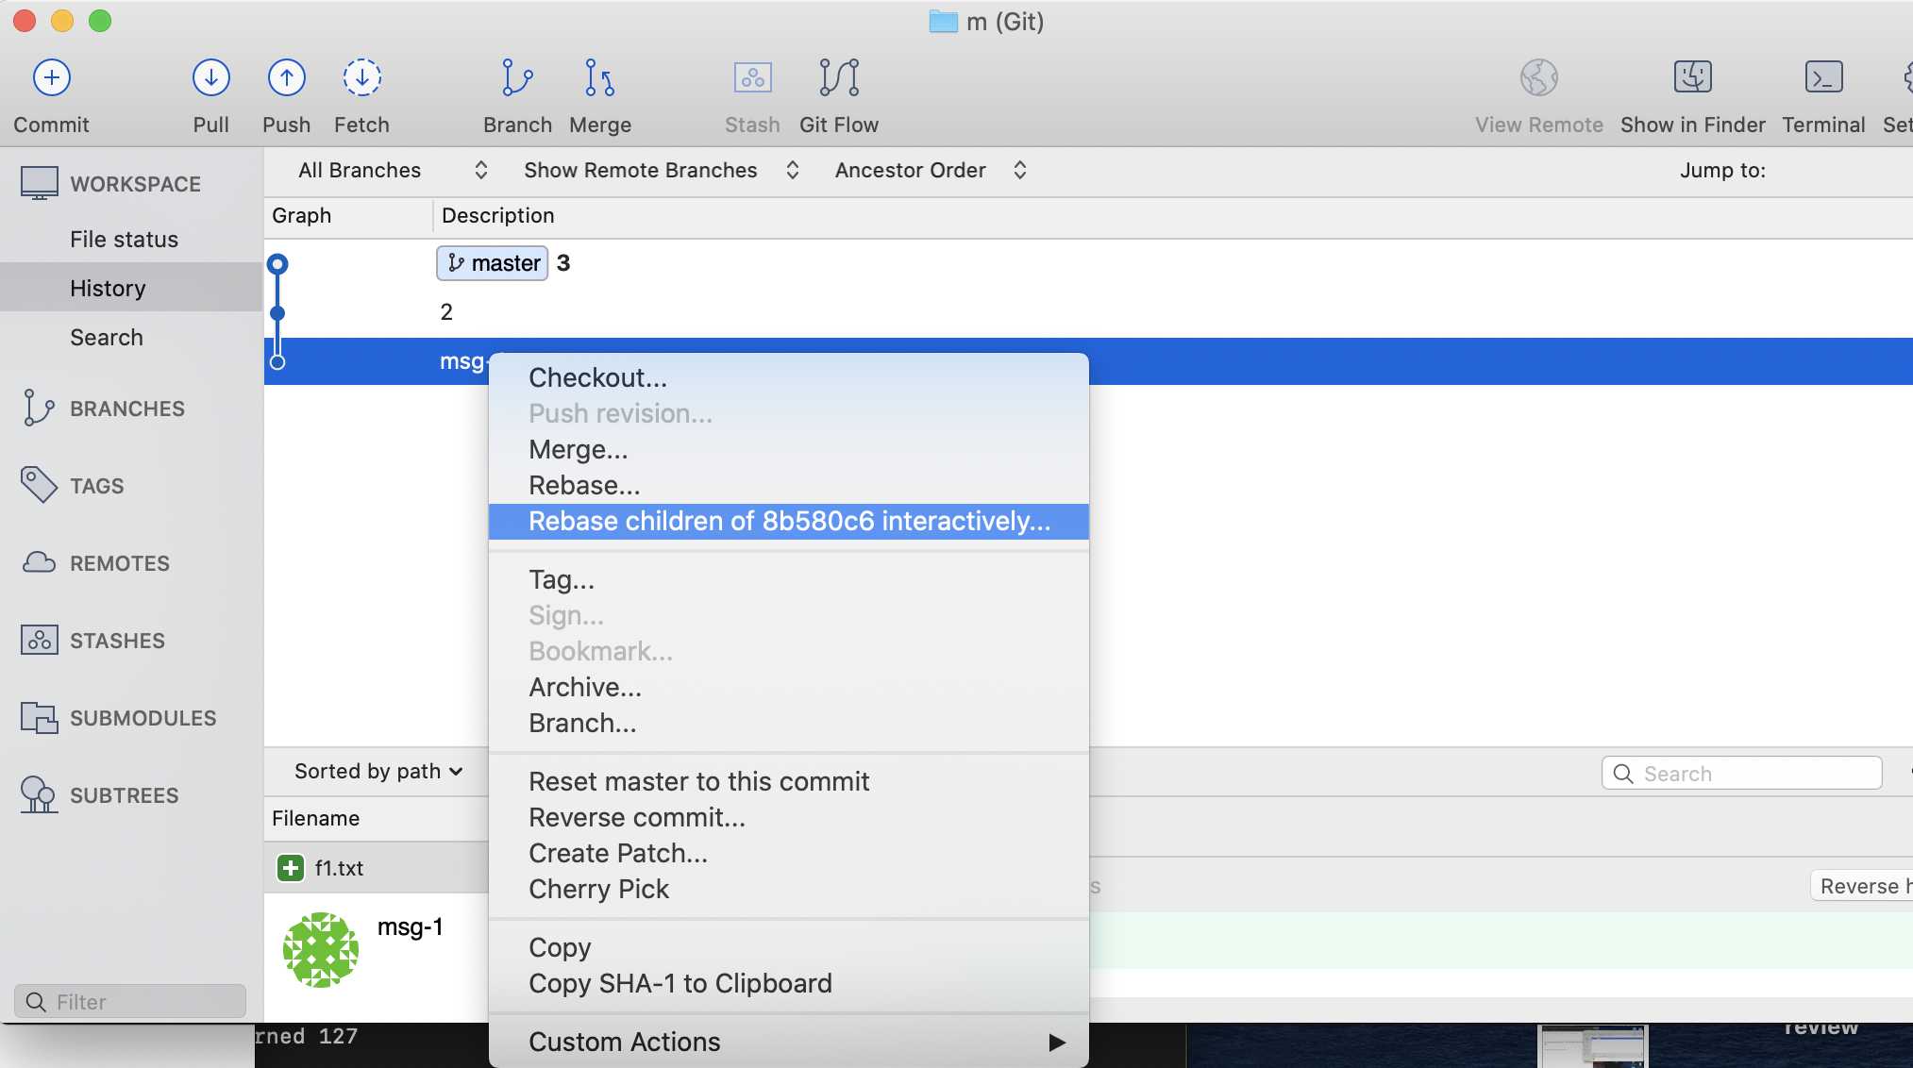The height and width of the screenshot is (1068, 1913).
Task: Choose Rebase children interactively menu entry
Action: pos(788,522)
